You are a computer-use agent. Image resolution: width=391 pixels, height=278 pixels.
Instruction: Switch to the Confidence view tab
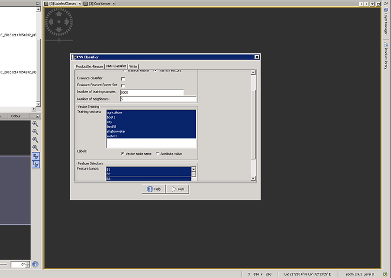point(99,3)
